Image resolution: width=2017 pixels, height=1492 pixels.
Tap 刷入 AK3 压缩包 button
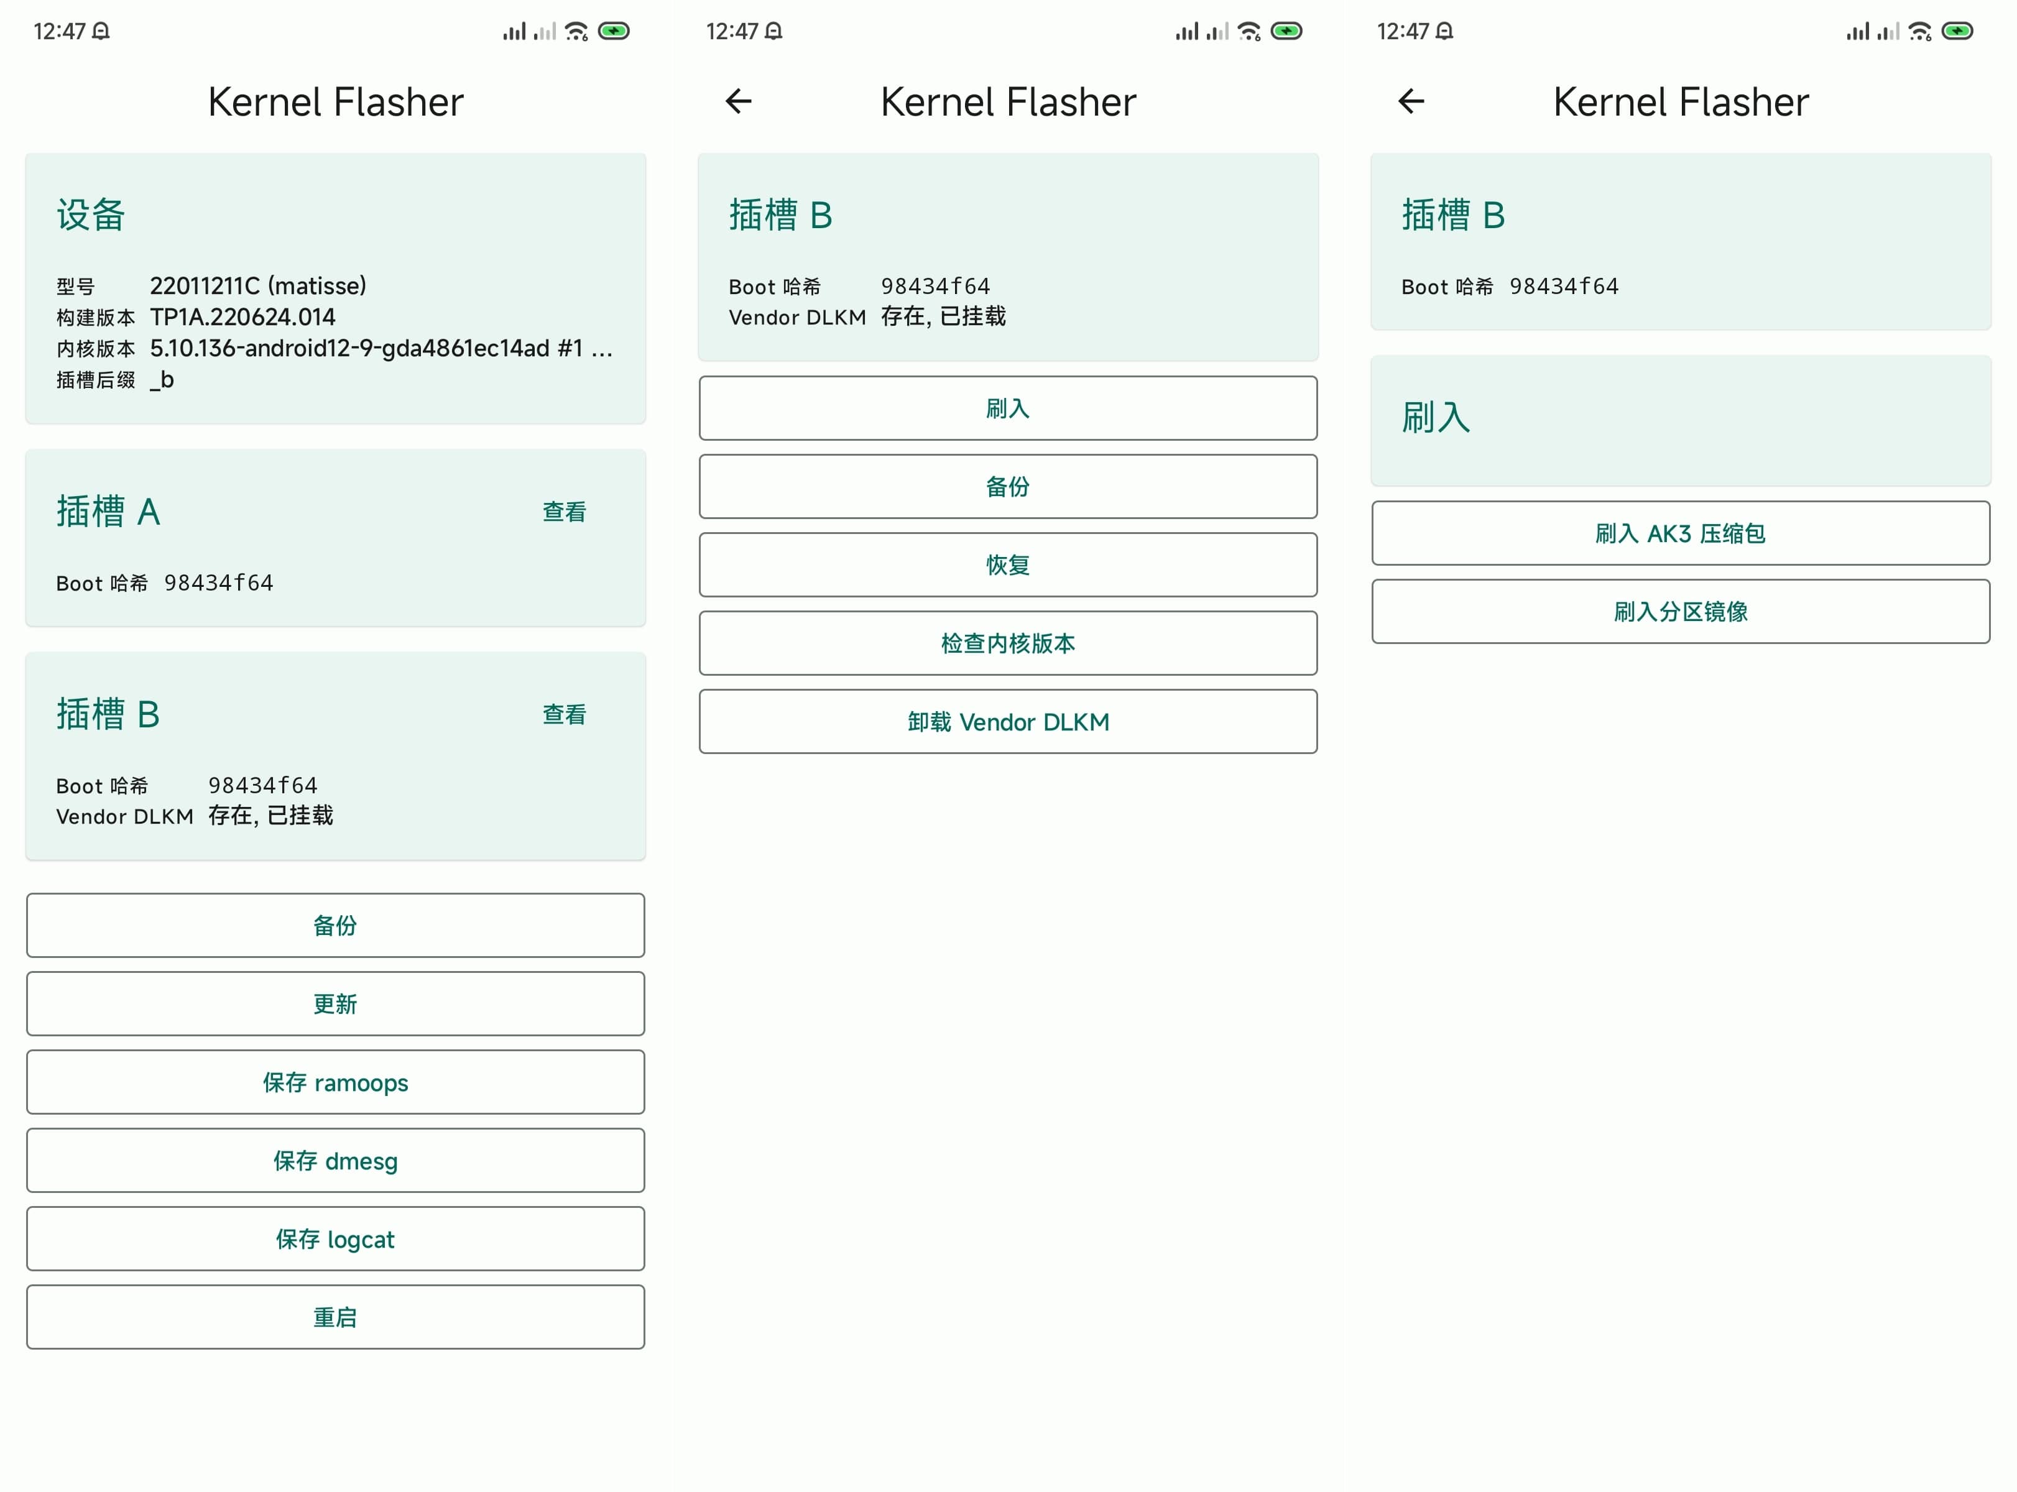click(x=1681, y=534)
